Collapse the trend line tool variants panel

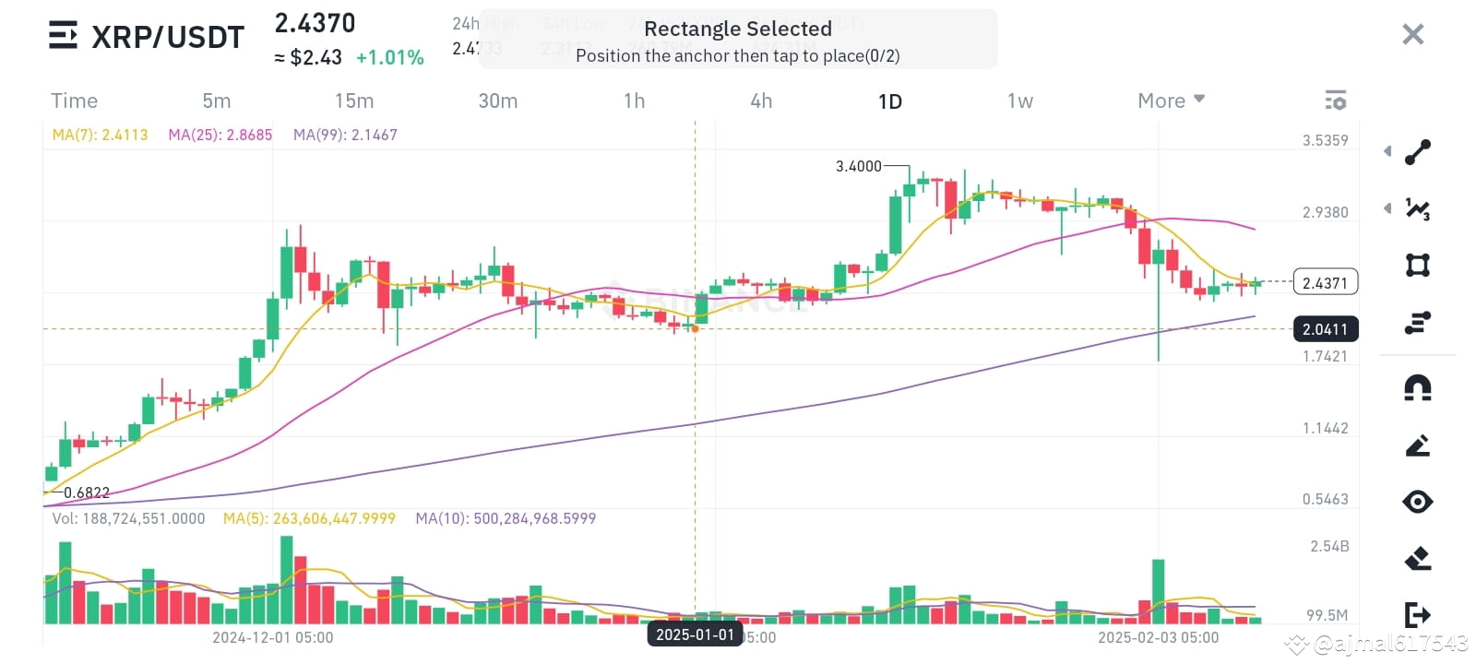pos(1387,150)
